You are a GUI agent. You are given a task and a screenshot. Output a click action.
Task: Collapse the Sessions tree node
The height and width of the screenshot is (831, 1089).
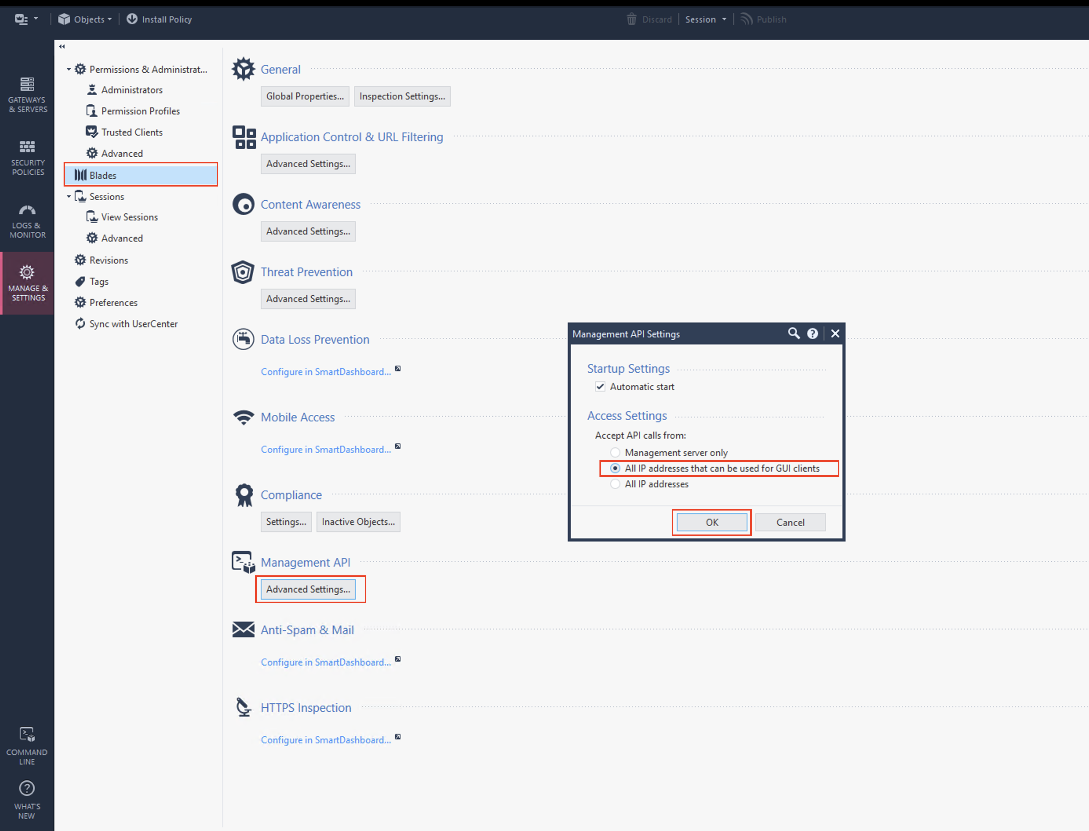(69, 196)
